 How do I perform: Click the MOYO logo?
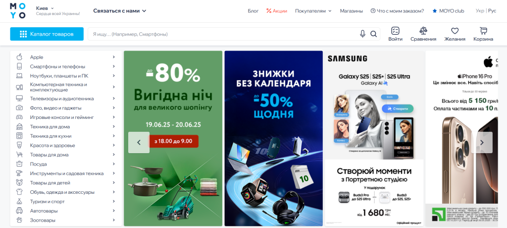[17, 11]
